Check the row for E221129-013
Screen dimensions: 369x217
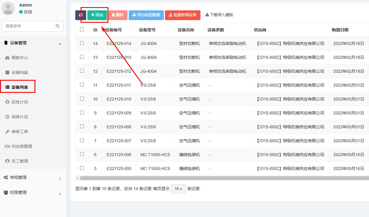click(82, 57)
